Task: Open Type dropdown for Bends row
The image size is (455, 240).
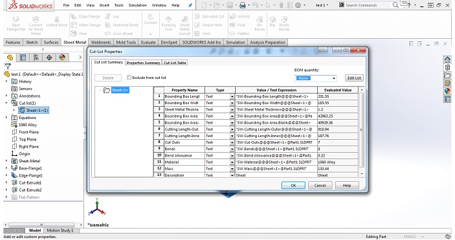Action: (232, 149)
